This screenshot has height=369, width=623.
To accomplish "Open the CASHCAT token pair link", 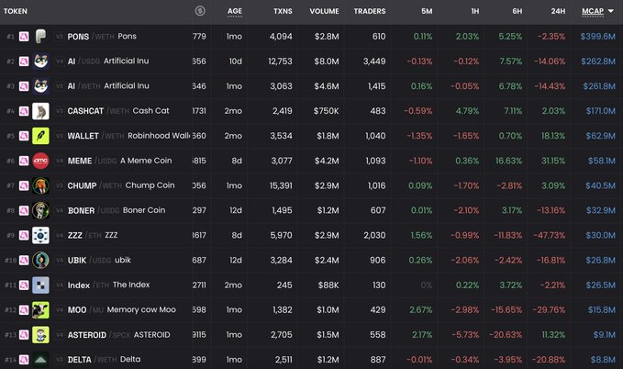I will point(118,111).
